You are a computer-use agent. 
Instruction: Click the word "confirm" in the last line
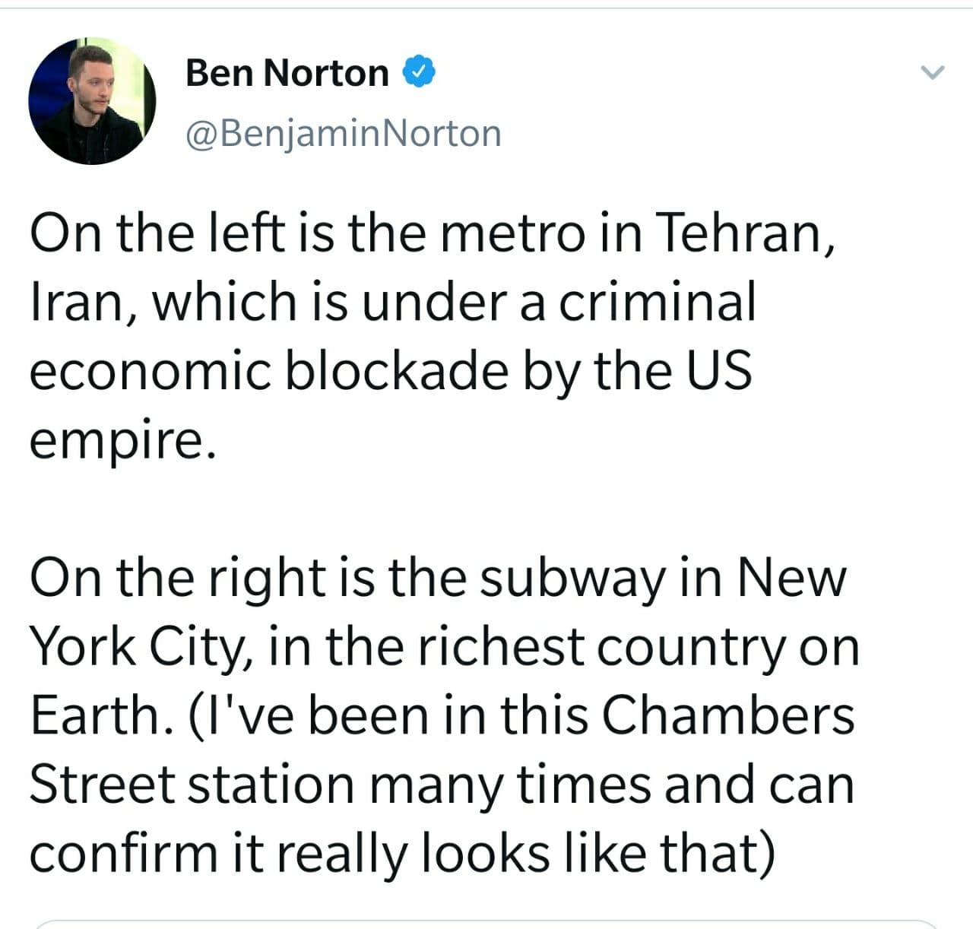[124, 853]
